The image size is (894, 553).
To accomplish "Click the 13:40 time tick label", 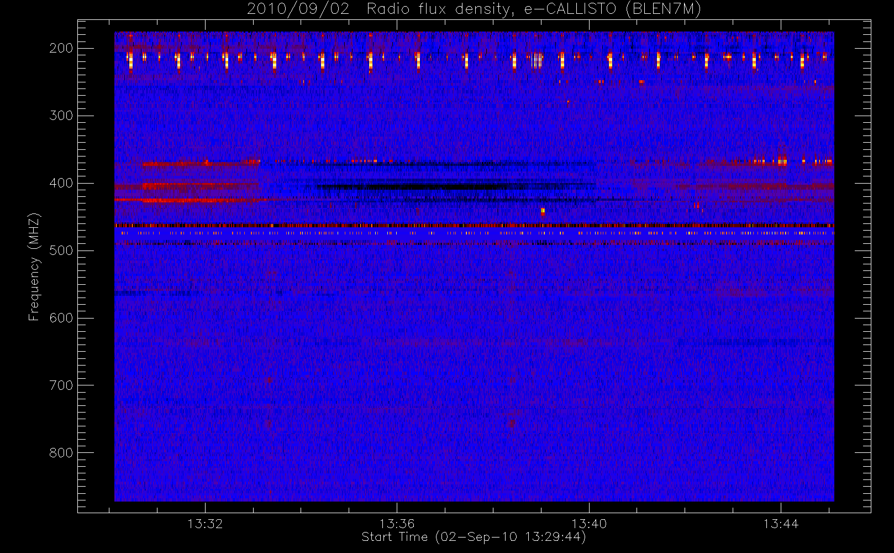I will coord(589,524).
